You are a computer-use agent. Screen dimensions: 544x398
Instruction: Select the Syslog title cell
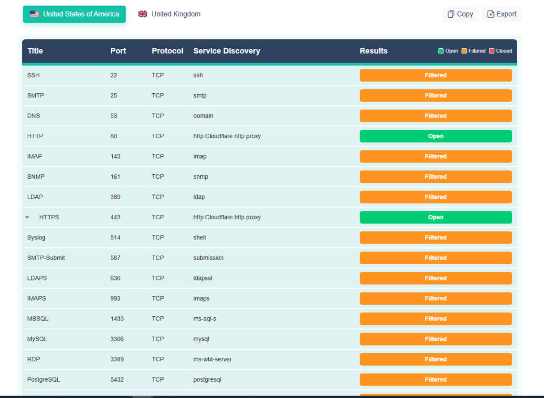pyautogui.click(x=36, y=237)
